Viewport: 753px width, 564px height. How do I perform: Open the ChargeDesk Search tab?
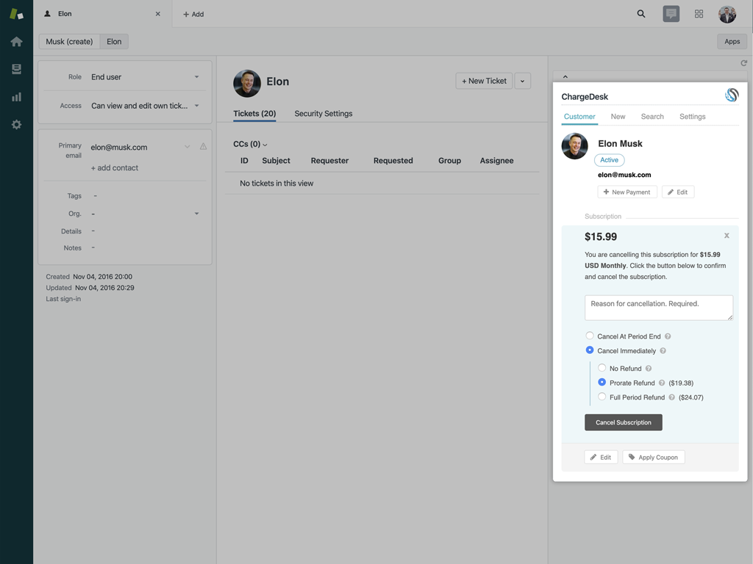(x=652, y=117)
